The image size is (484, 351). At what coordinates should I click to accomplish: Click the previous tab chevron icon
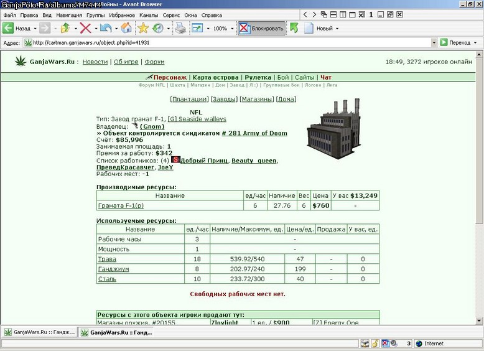(x=305, y=14)
